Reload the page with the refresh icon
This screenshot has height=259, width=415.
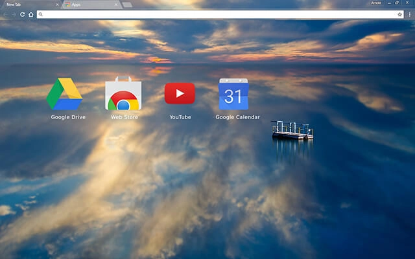[23, 14]
